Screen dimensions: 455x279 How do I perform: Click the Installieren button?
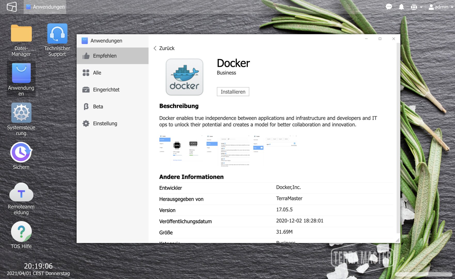(233, 92)
